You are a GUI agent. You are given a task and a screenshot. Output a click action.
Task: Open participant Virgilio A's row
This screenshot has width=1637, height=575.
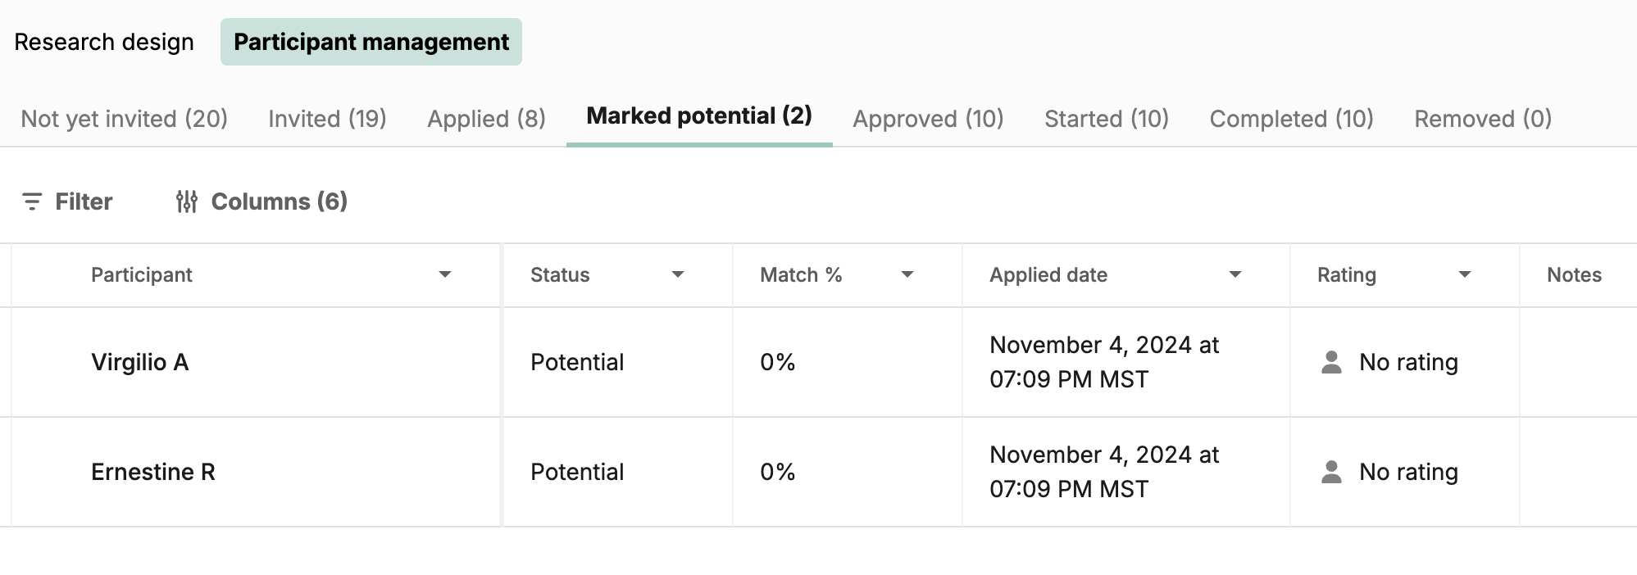140,362
